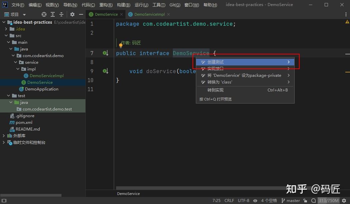Screen dimensions: 350x204
Task: Open the 运行(U) menu
Action: [141, 5]
